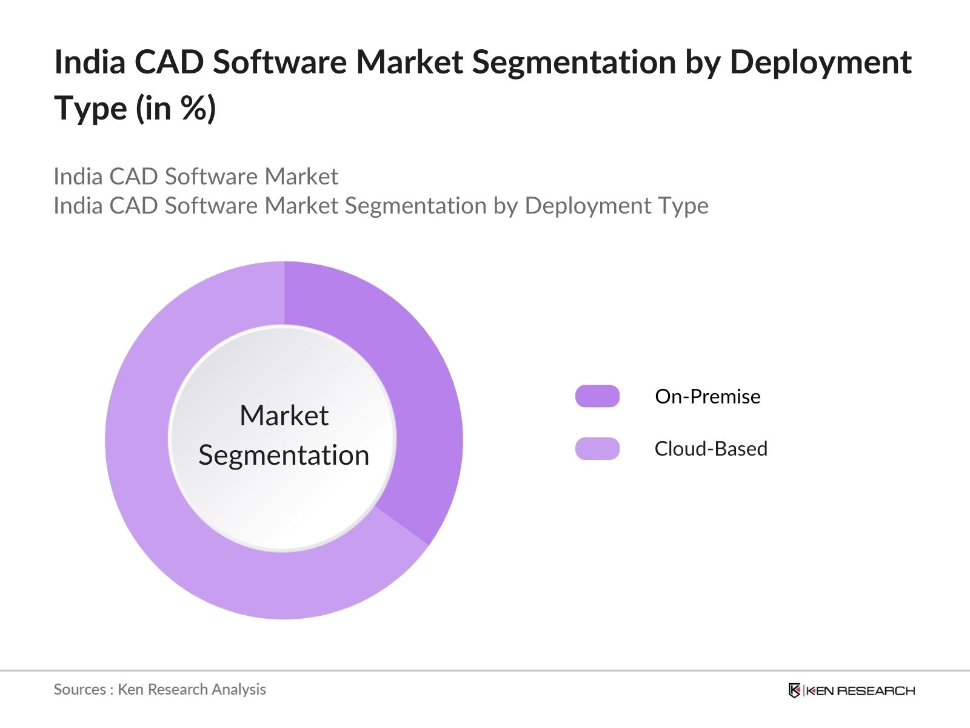The height and width of the screenshot is (728, 970).
Task: Click the subtitle ending in 'Deployment Type'
Action: coord(381,206)
